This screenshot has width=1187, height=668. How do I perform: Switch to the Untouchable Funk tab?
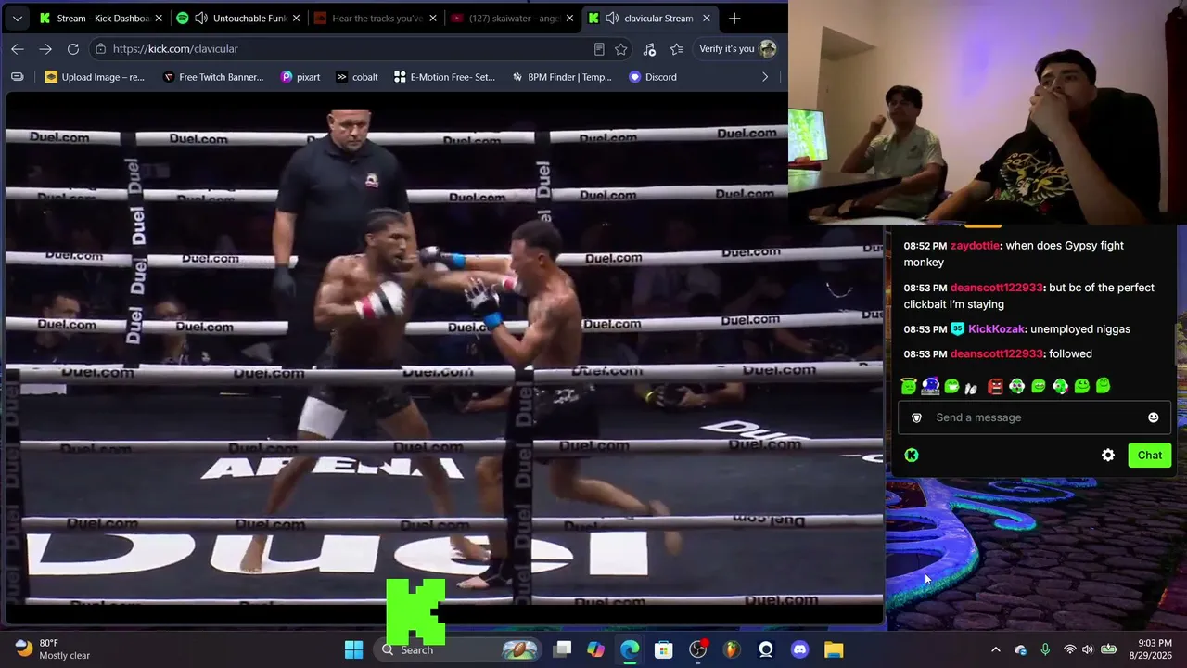coord(240,19)
